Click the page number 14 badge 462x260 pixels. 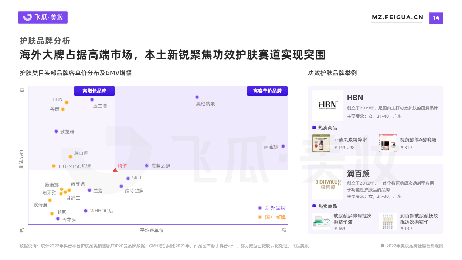(x=436, y=18)
